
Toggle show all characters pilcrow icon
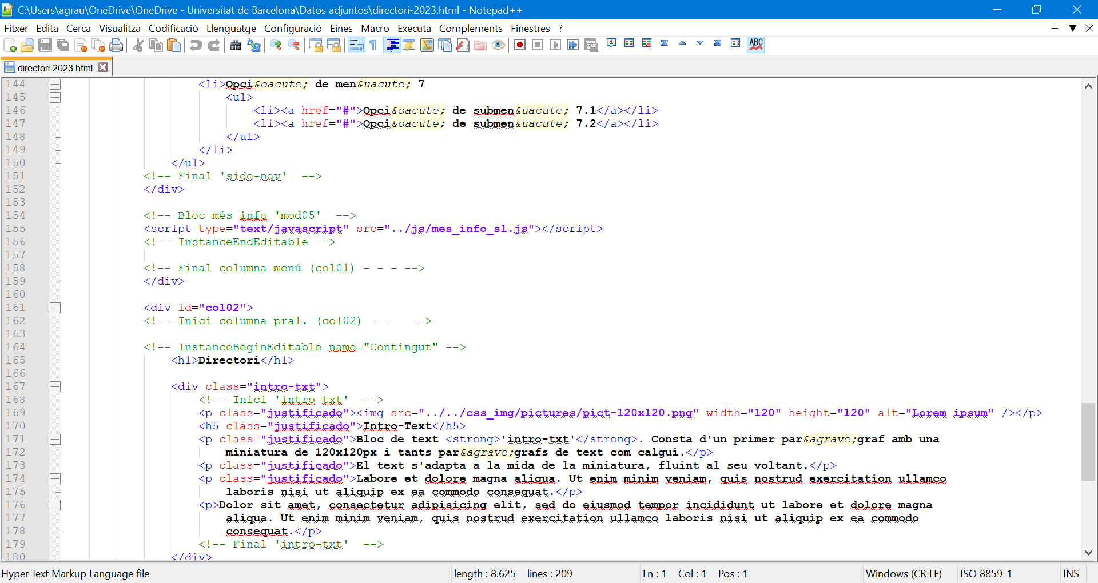coord(373,45)
